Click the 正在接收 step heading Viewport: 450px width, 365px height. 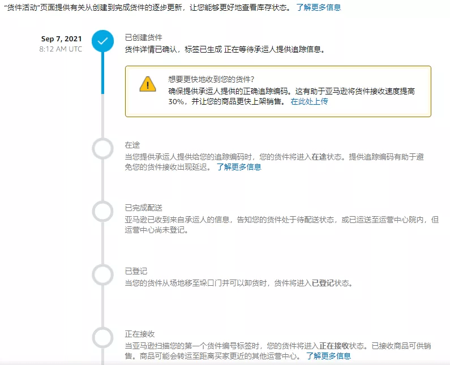click(x=139, y=334)
